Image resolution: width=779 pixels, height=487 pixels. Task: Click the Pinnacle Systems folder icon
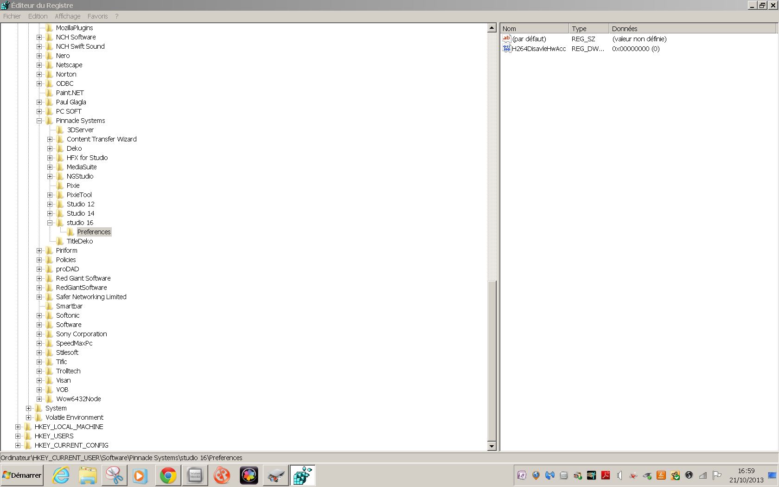coord(49,121)
